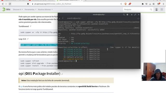
Task: Click the address bar URL
Action: click(53, 4)
